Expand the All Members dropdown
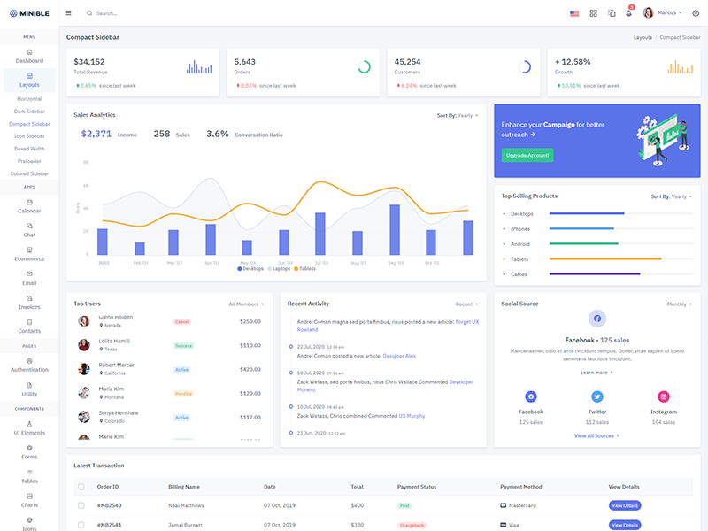This screenshot has width=708, height=531. click(246, 304)
